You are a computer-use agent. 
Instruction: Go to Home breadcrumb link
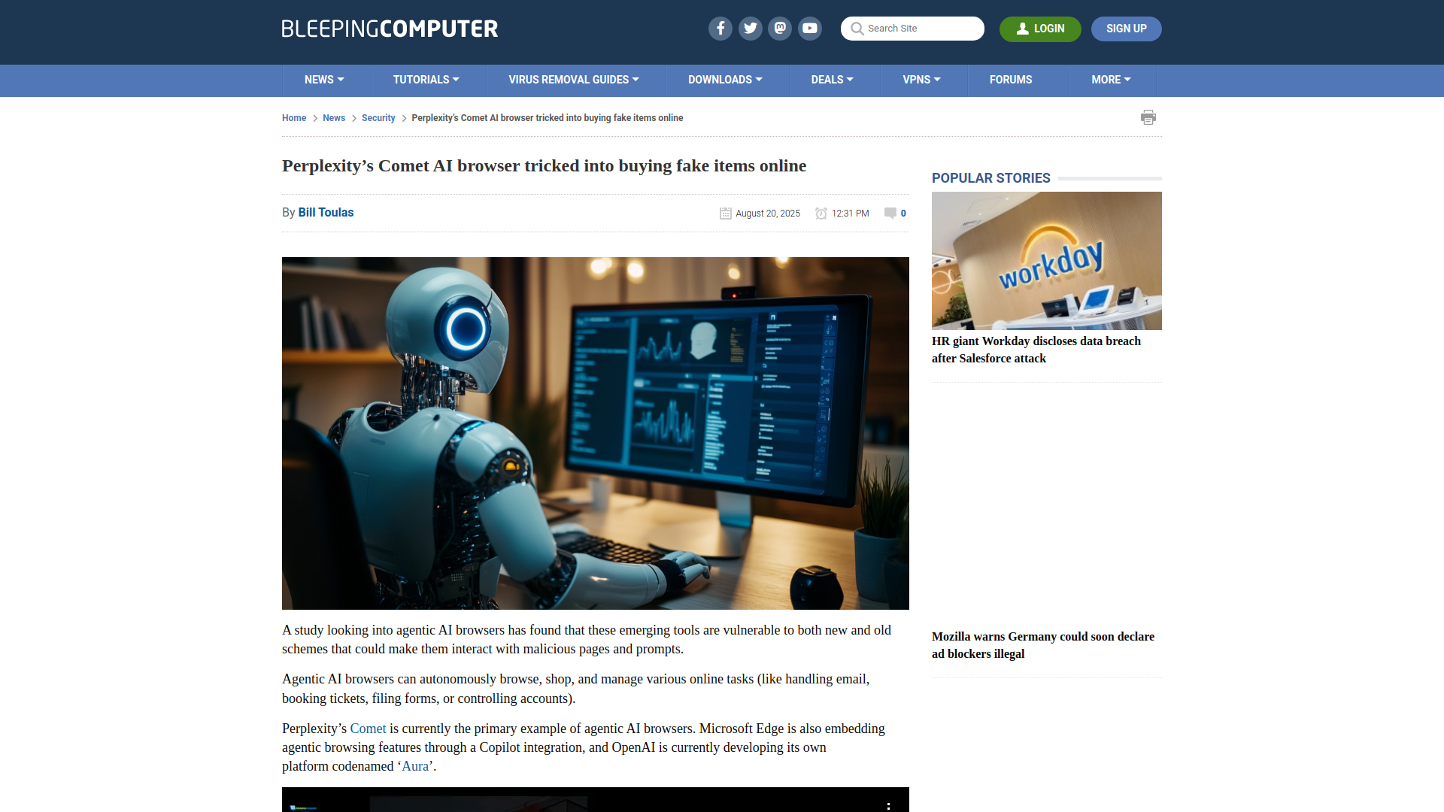pos(294,118)
